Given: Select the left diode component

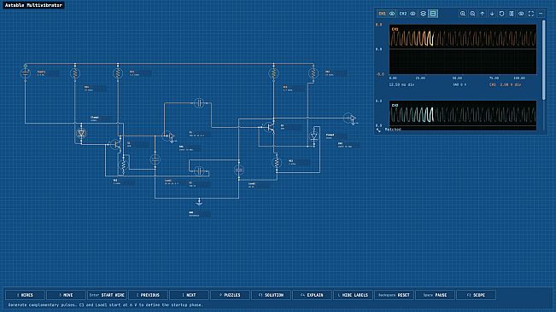Looking at the screenshot, I should (x=81, y=133).
